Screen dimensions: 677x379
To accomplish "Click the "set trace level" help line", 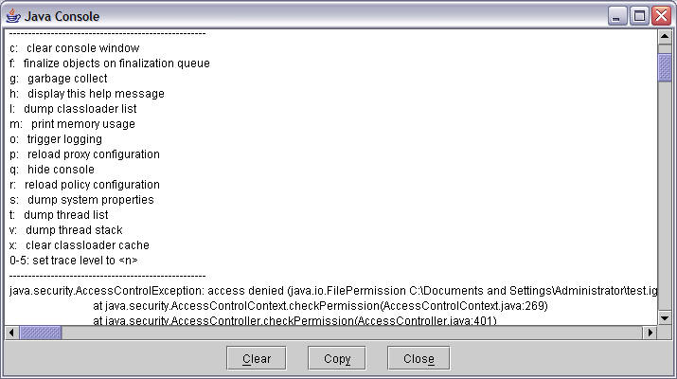I will [x=74, y=261].
